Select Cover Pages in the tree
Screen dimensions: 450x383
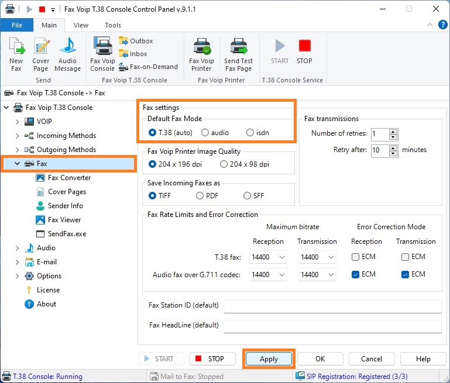[61, 192]
